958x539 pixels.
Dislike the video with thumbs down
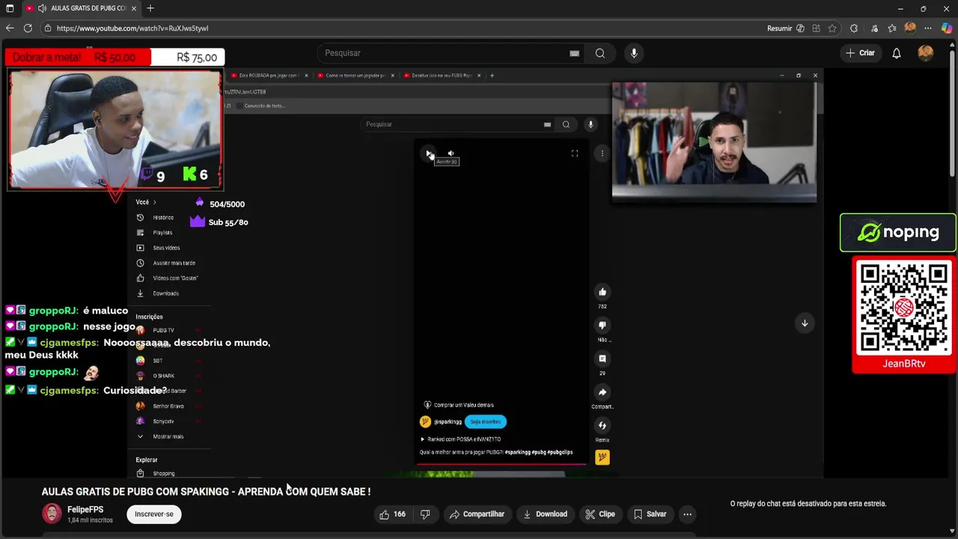(425, 514)
